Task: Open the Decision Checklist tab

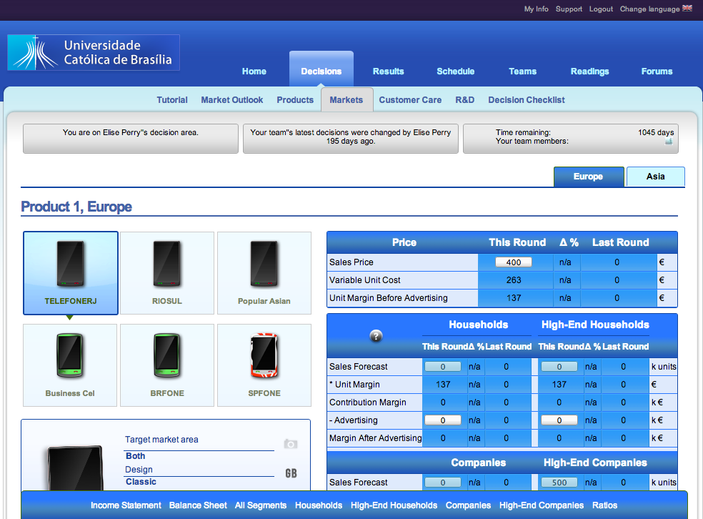Action: coord(527,100)
